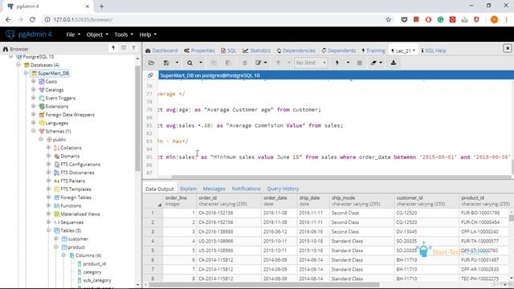The width and height of the screenshot is (514, 289).
Task: Open the Tools menu
Action: tap(124, 35)
